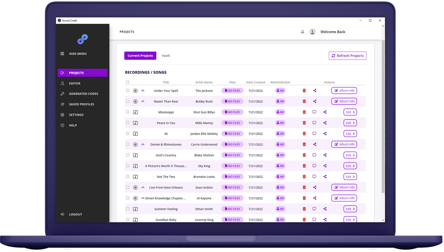Image resolution: width=444 pixels, height=252 pixels.
Task: Open the user profile avatar
Action: 312,32
